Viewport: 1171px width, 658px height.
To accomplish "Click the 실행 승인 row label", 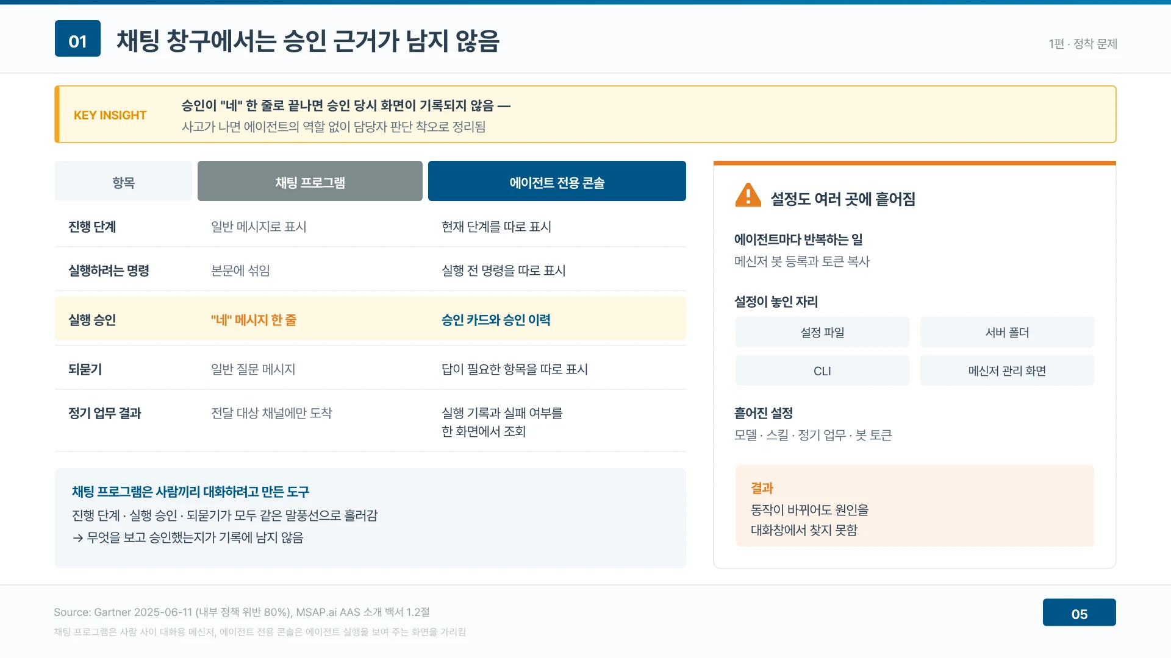I will coord(92,320).
